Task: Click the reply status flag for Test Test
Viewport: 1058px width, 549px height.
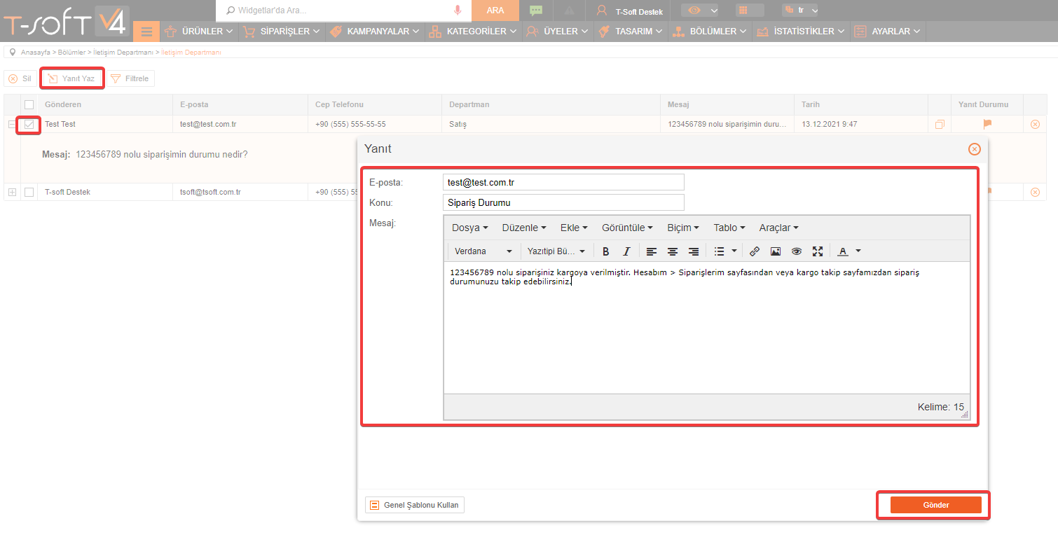Action: (987, 124)
